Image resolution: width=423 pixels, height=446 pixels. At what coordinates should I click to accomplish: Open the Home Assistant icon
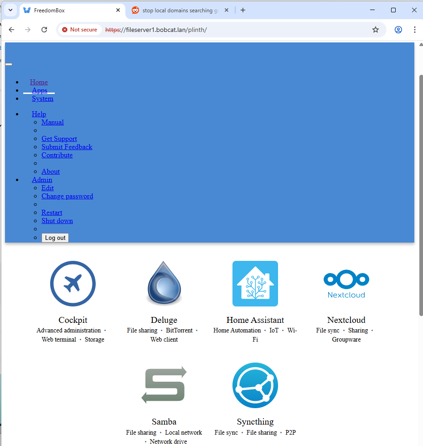pyautogui.click(x=255, y=284)
